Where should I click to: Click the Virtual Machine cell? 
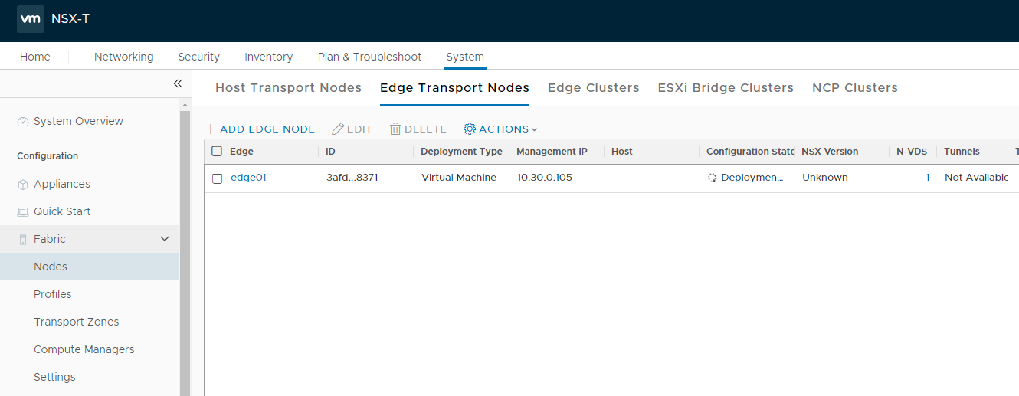(x=459, y=178)
